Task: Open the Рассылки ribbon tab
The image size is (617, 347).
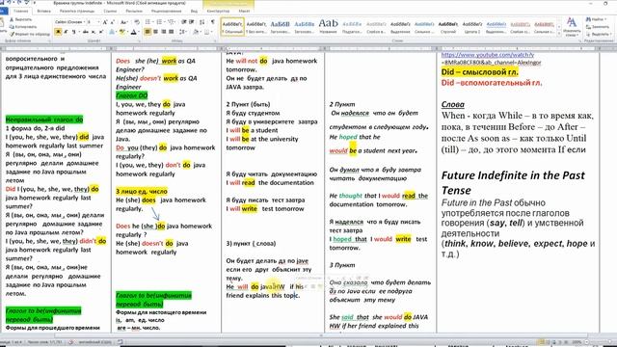Action: point(134,11)
